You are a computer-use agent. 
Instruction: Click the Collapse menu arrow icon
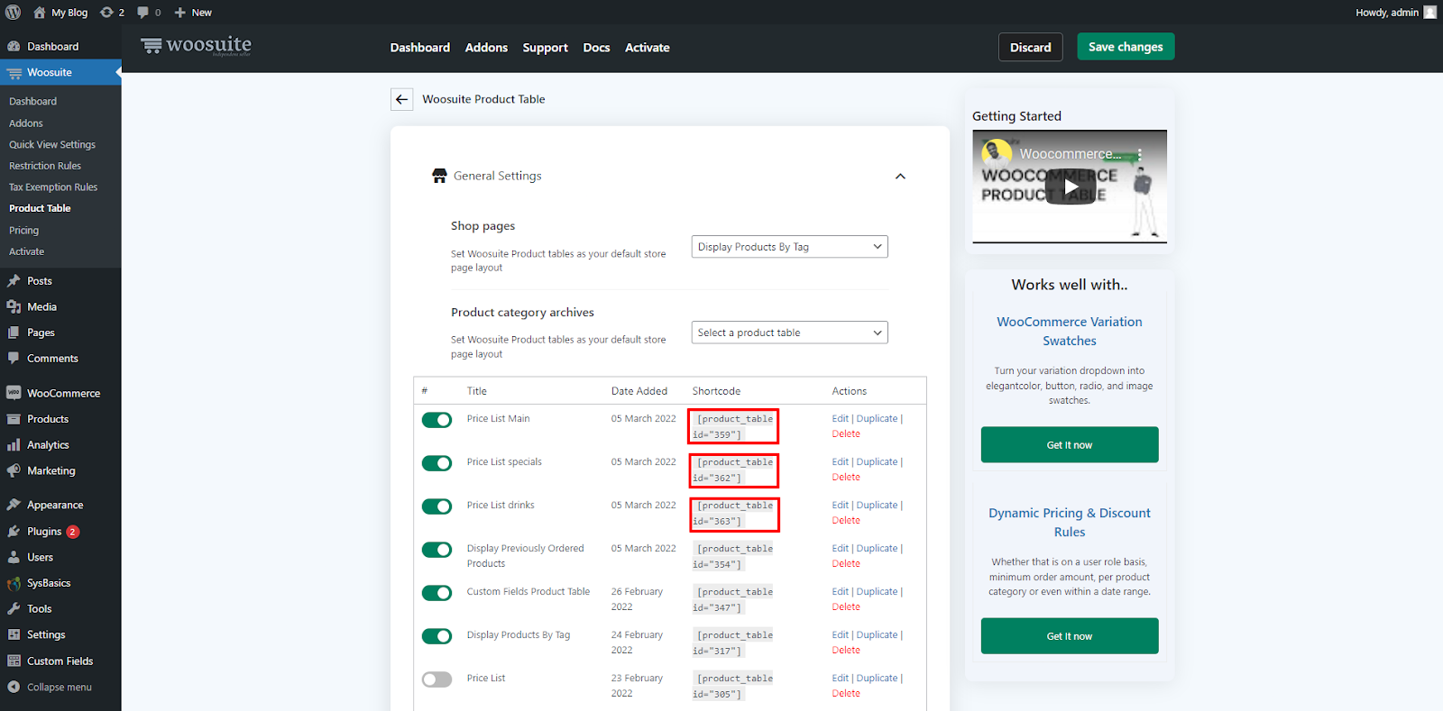pos(14,688)
